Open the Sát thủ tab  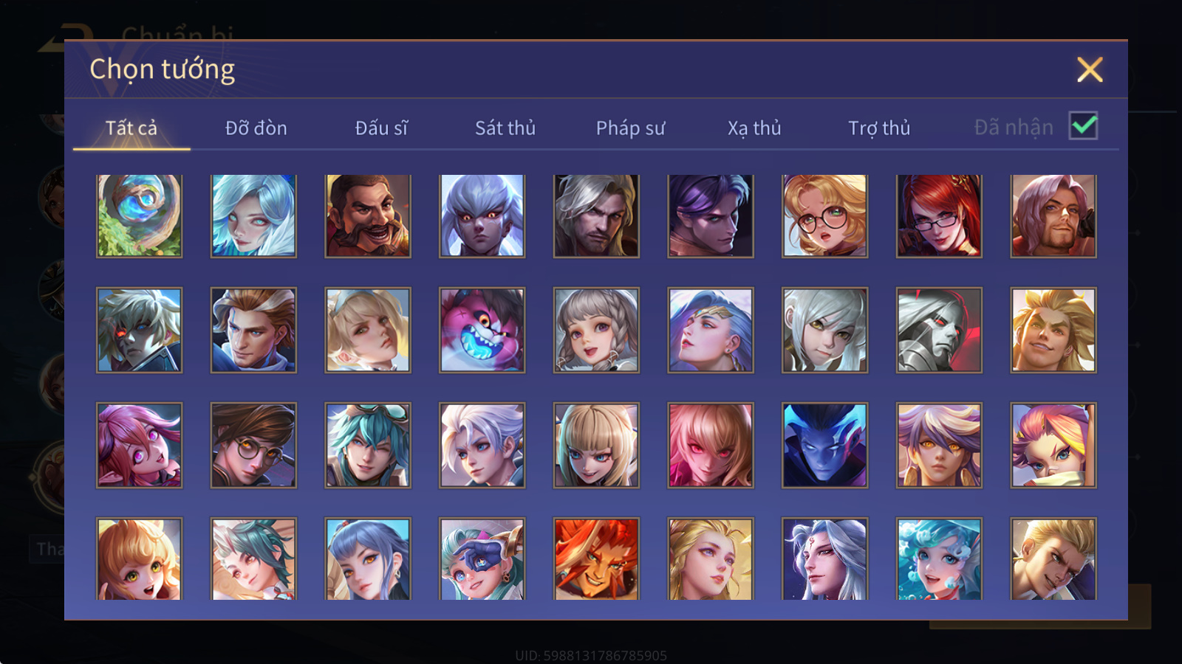[x=505, y=128]
